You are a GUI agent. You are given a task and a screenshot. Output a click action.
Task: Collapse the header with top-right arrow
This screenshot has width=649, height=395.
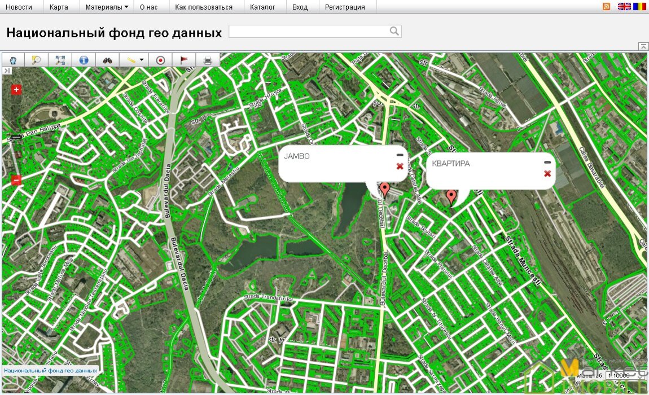pos(643,46)
